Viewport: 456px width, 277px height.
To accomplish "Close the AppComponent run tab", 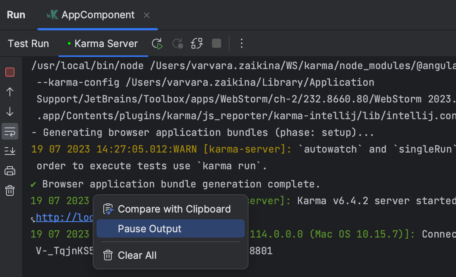I will tap(147, 15).
